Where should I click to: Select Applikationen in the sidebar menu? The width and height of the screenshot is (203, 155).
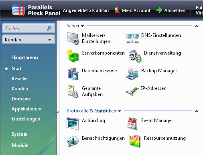(26, 109)
